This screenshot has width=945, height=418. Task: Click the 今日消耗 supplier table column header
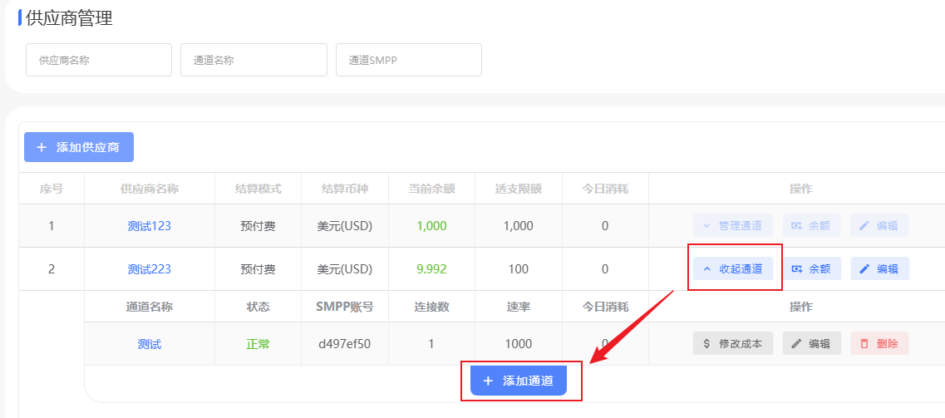coord(605,189)
